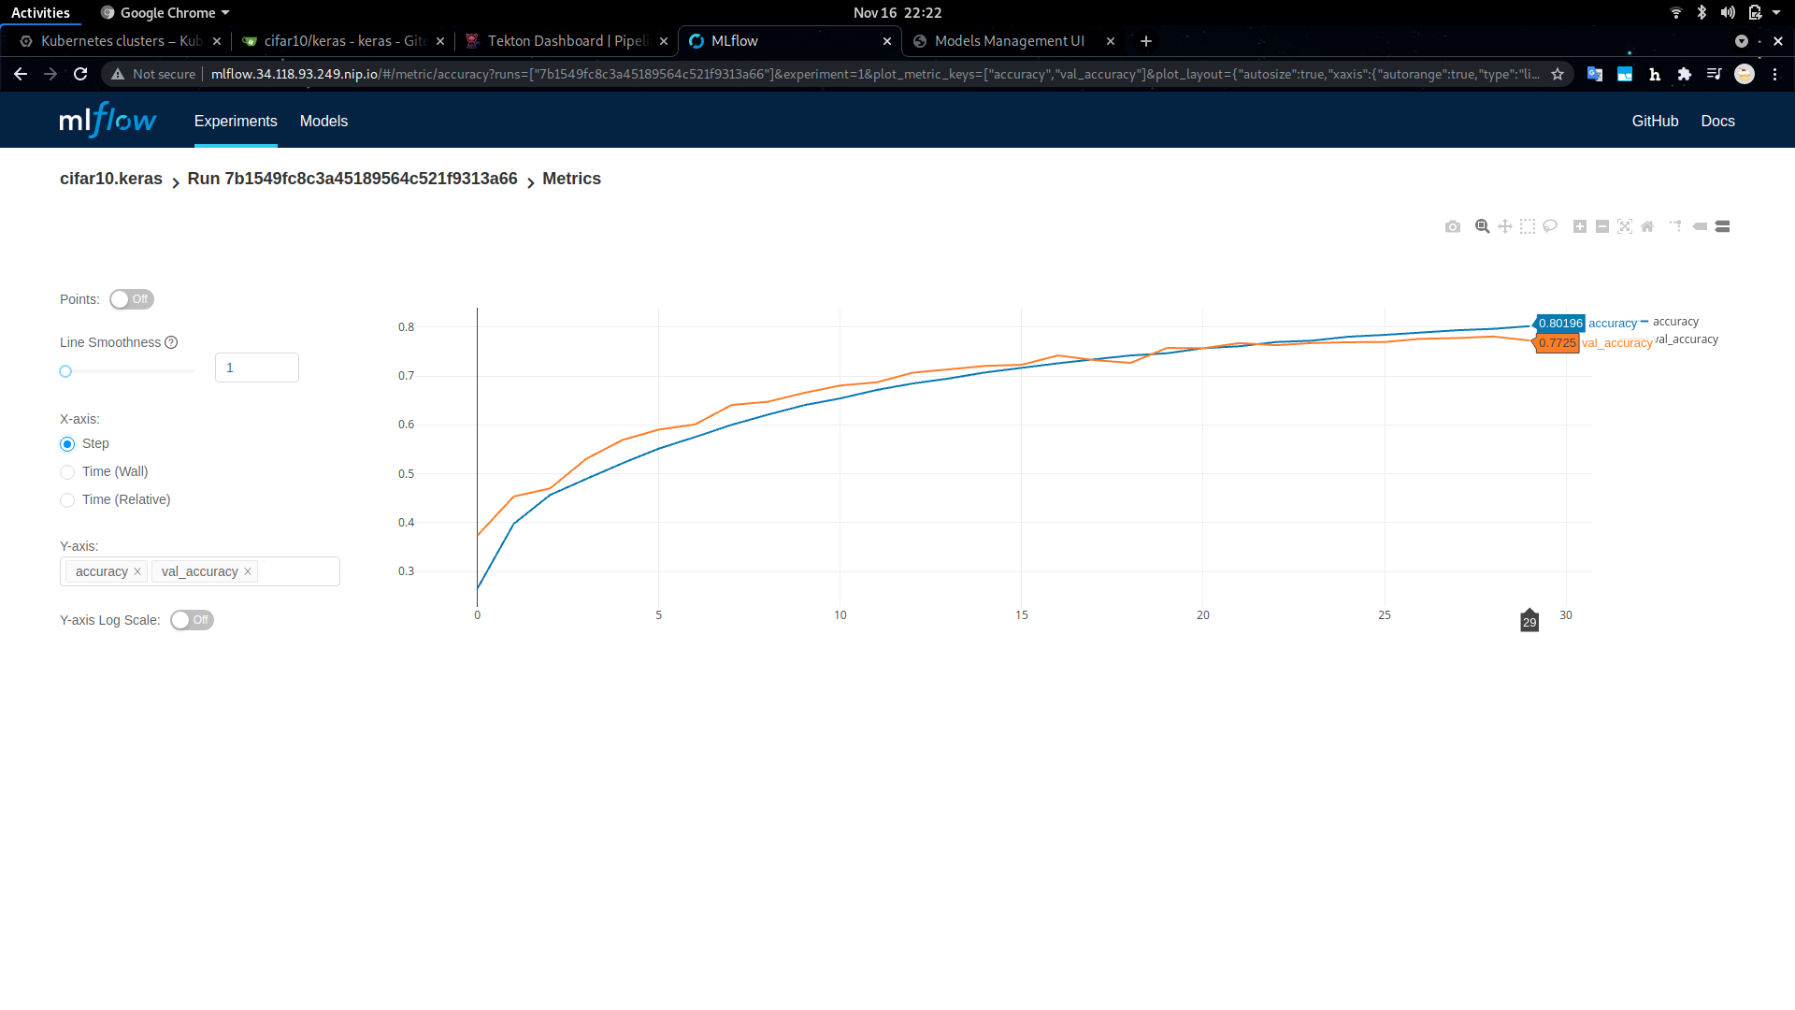The height and width of the screenshot is (1010, 1795).
Task: Adjust the Line Smoothness slider
Action: coord(65,371)
